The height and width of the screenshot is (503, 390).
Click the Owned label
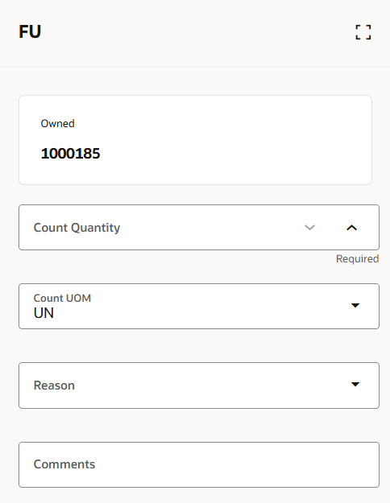point(57,123)
